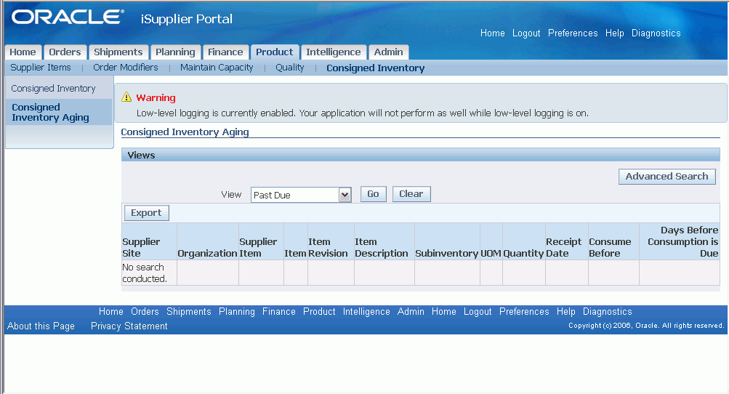Select the Product tab
This screenshot has height=394, width=729.
coord(274,52)
